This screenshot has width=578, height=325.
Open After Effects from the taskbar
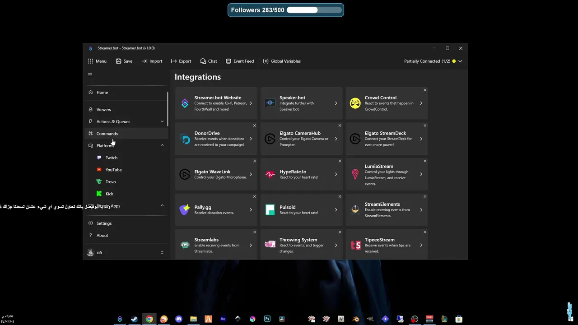[x=223, y=319]
